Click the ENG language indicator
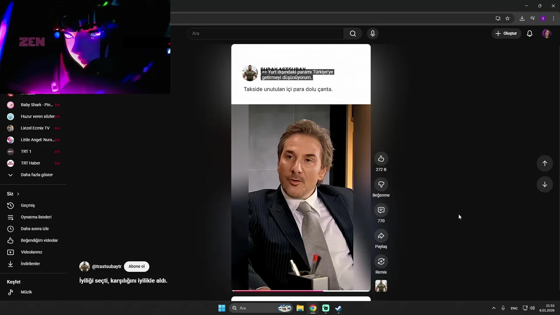The width and height of the screenshot is (560, 315). (514, 308)
